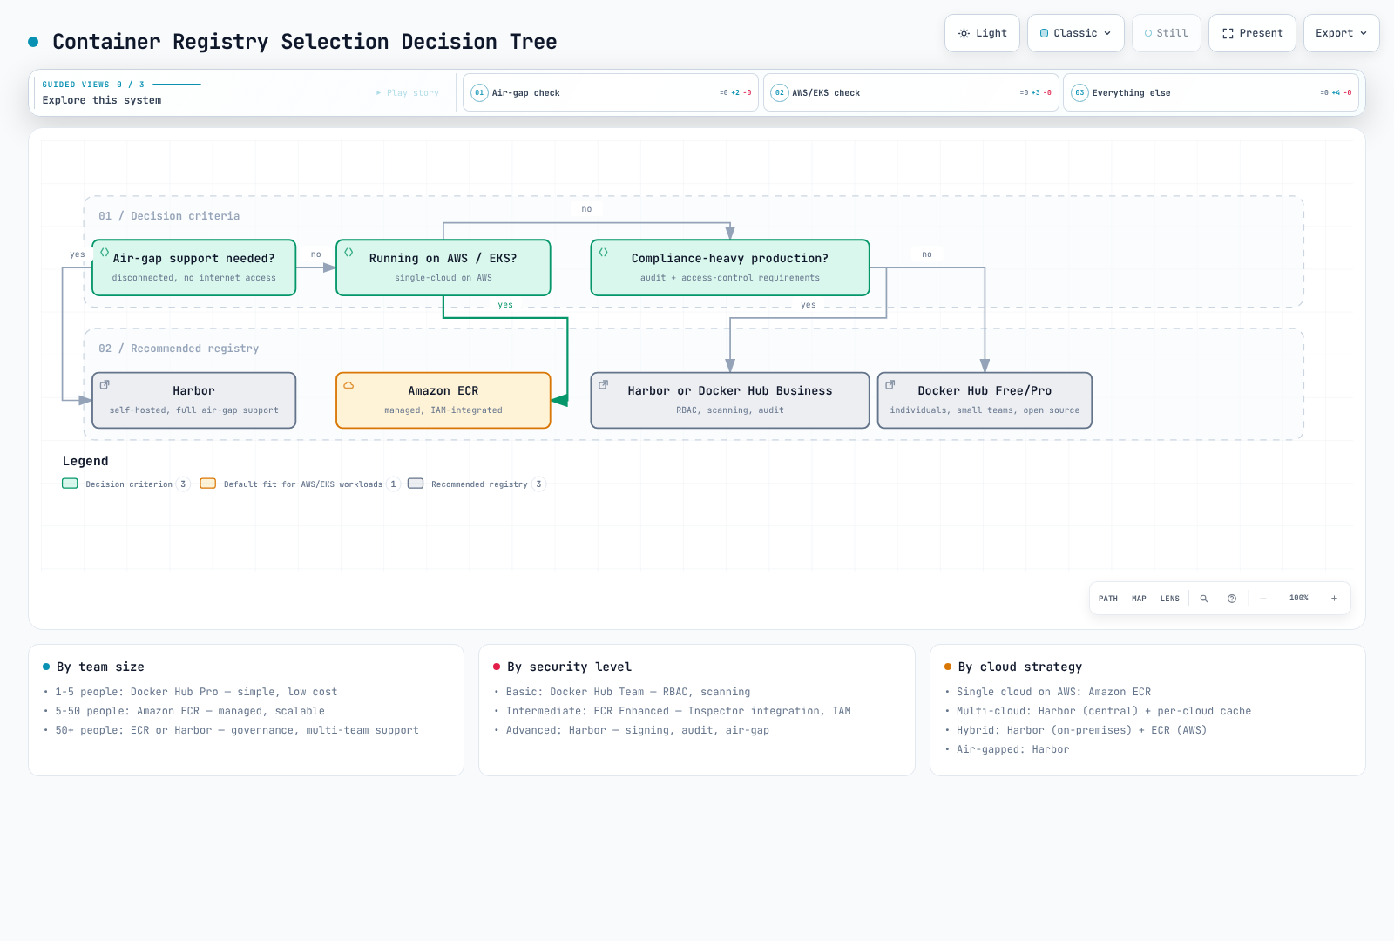
Task: Toggle the Default fit for AWS/EKS legend filter
Action: pos(300,484)
